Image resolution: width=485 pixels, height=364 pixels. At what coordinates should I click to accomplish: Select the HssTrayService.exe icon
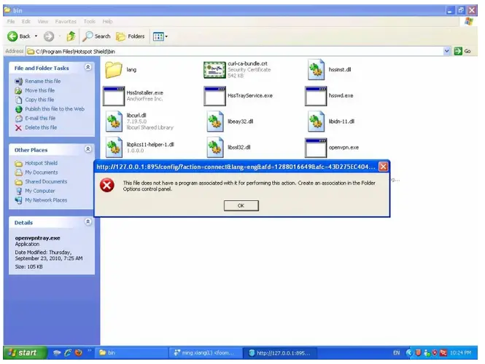pyautogui.click(x=214, y=95)
